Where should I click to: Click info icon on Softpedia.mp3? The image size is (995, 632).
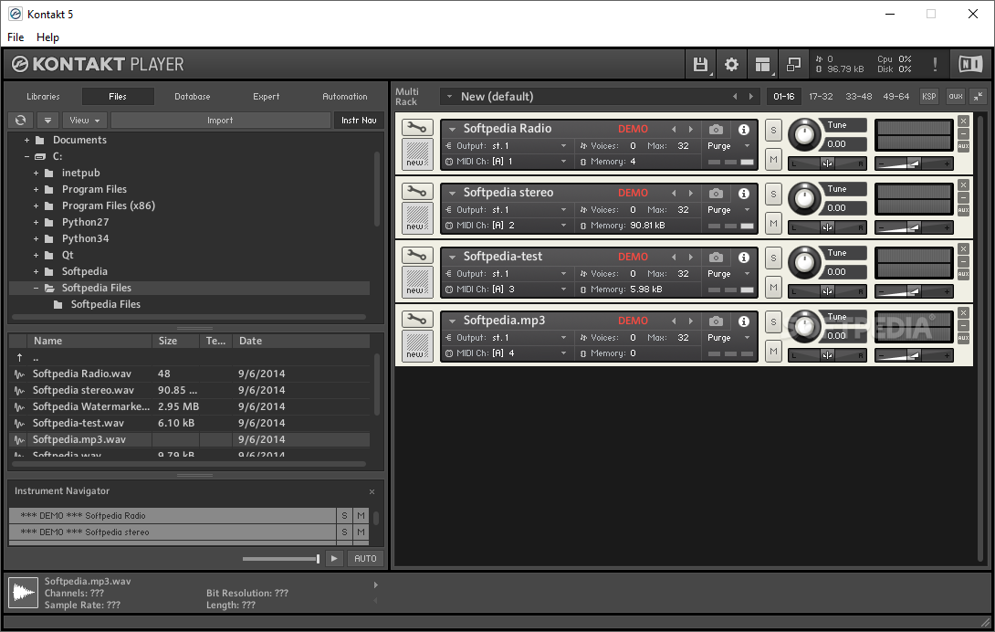(744, 321)
